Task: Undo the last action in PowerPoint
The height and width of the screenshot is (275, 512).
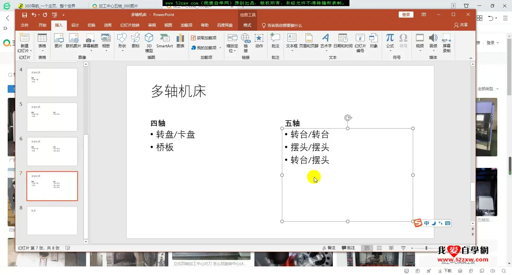Action: [x=34, y=15]
